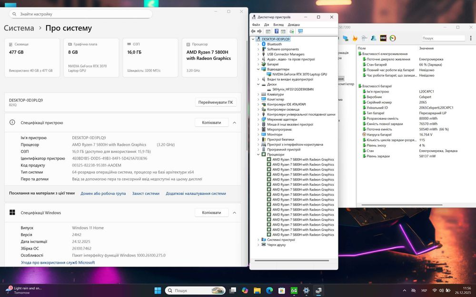Open the Вигляд menu in Device Manager
The width and height of the screenshot is (476, 297).
click(x=278, y=25)
